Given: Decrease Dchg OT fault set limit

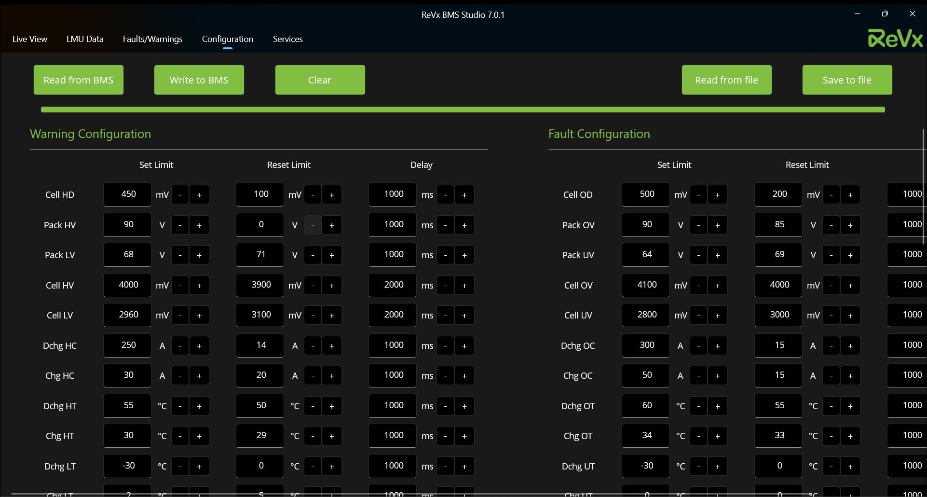Looking at the screenshot, I should click(698, 406).
